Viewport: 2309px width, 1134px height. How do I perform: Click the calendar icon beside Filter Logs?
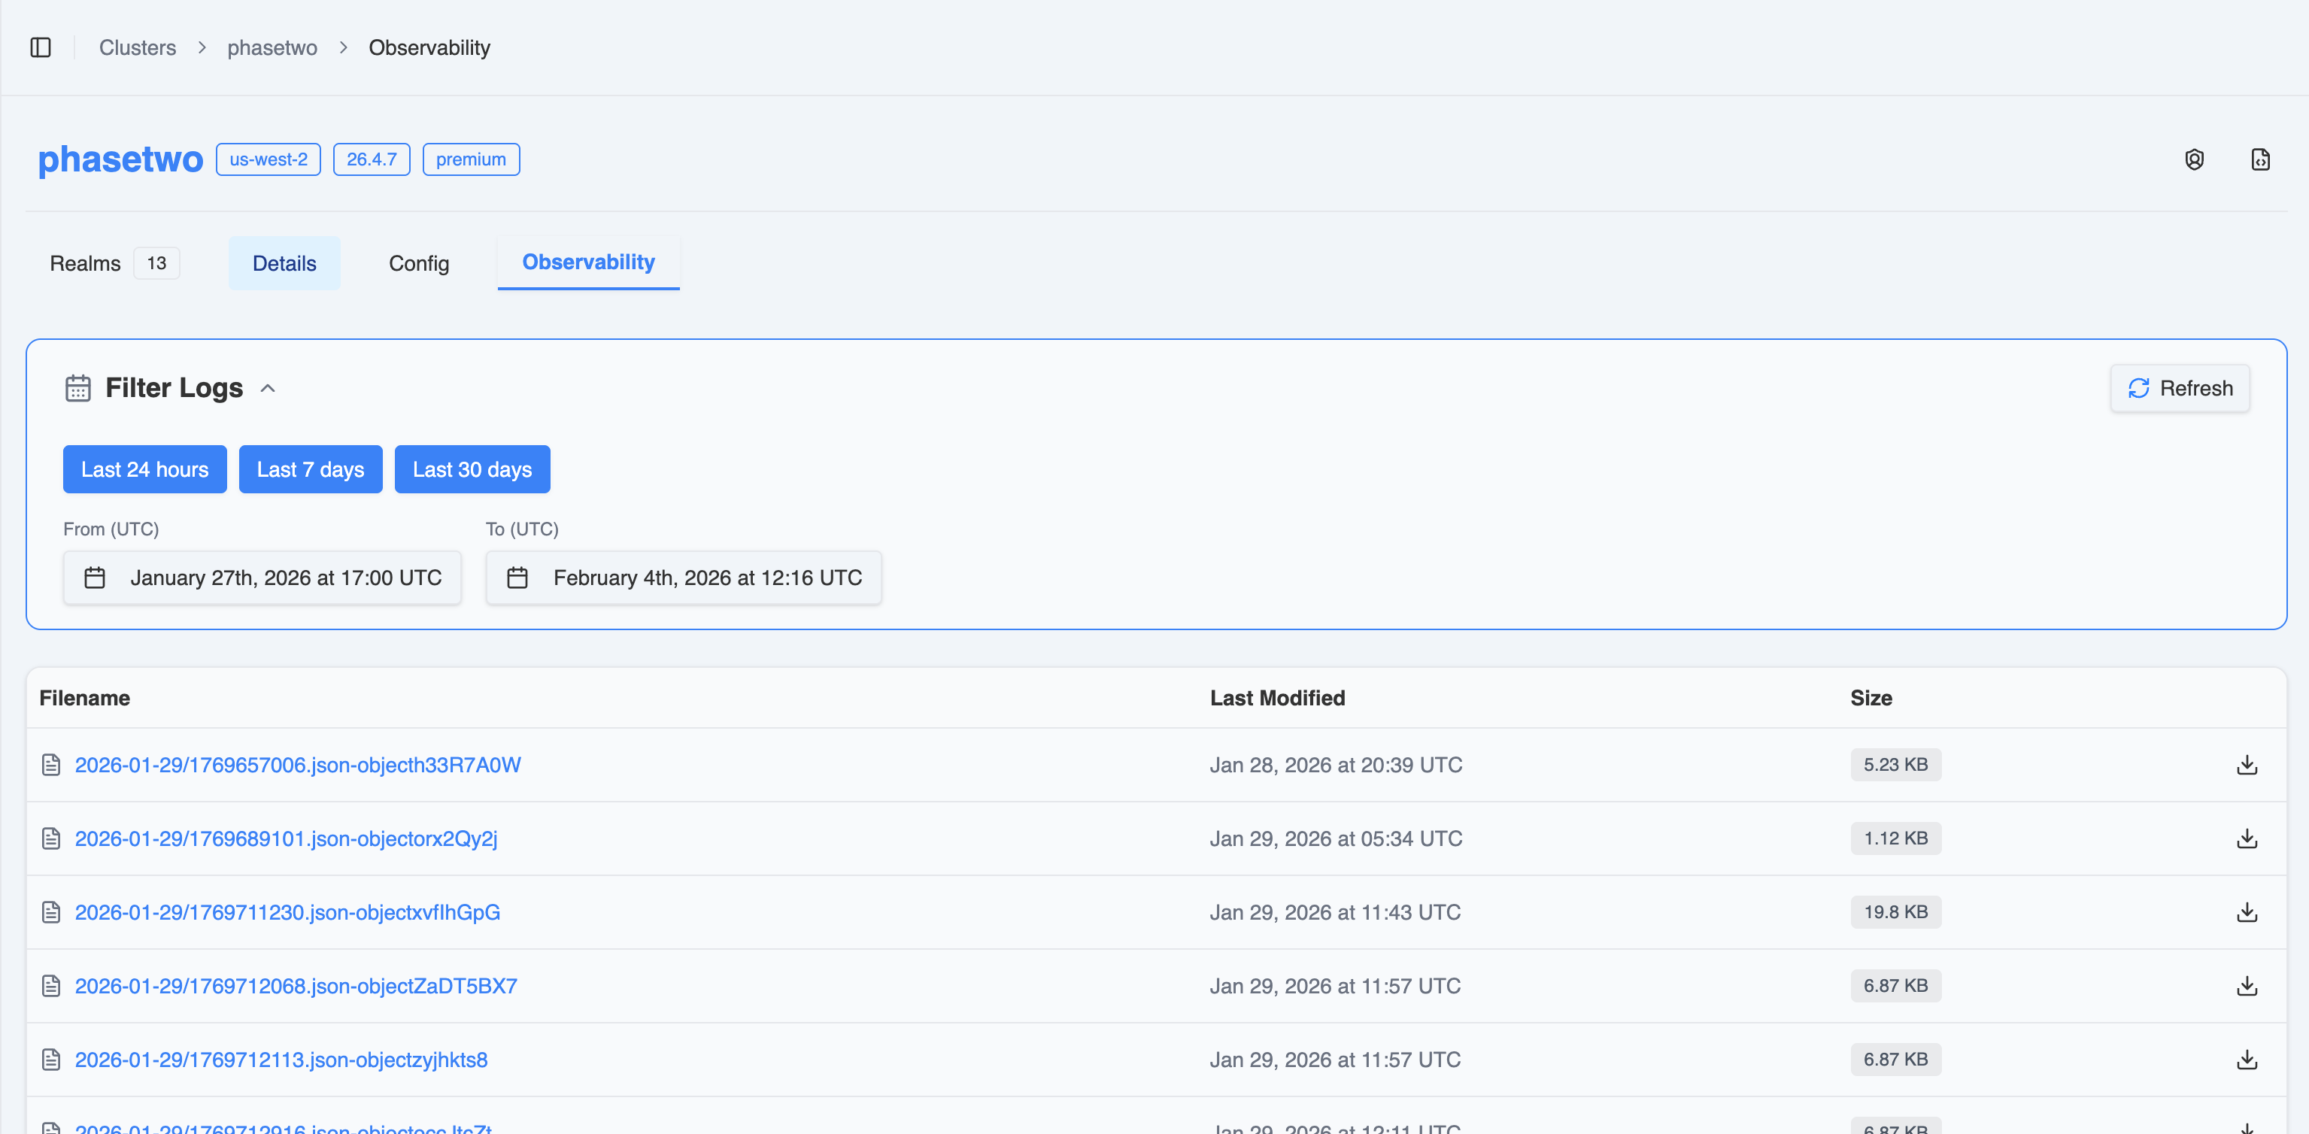[78, 388]
